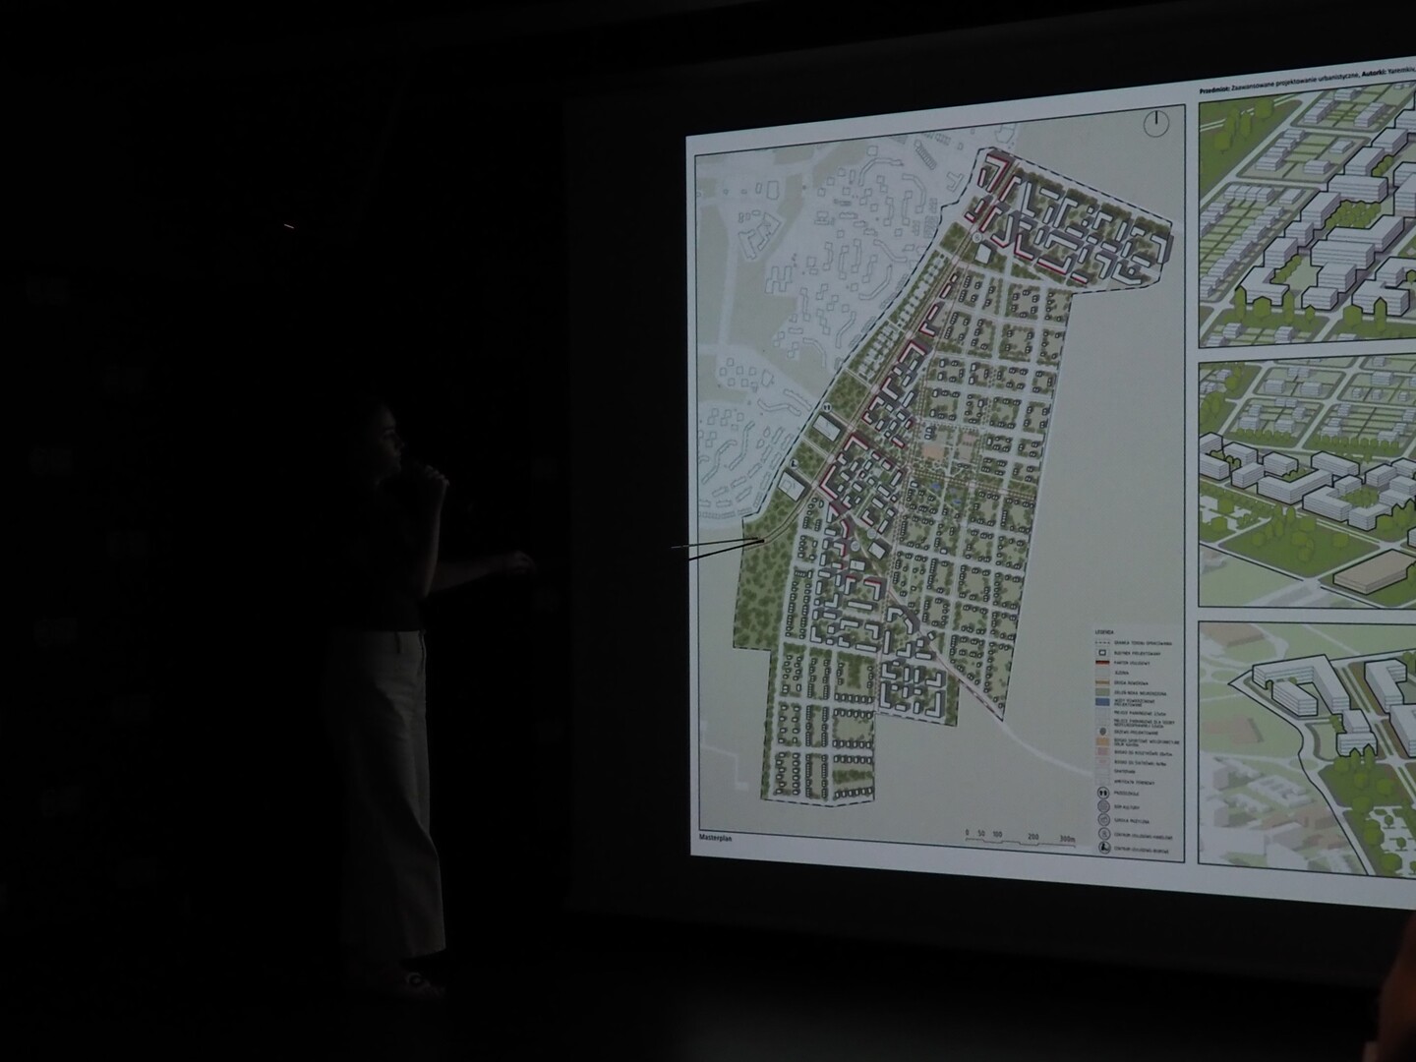The height and width of the screenshot is (1062, 1416).
Task: Click the Masterplan caption label
Action: pos(718,839)
